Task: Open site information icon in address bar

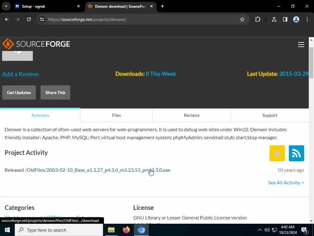Action: (42, 19)
